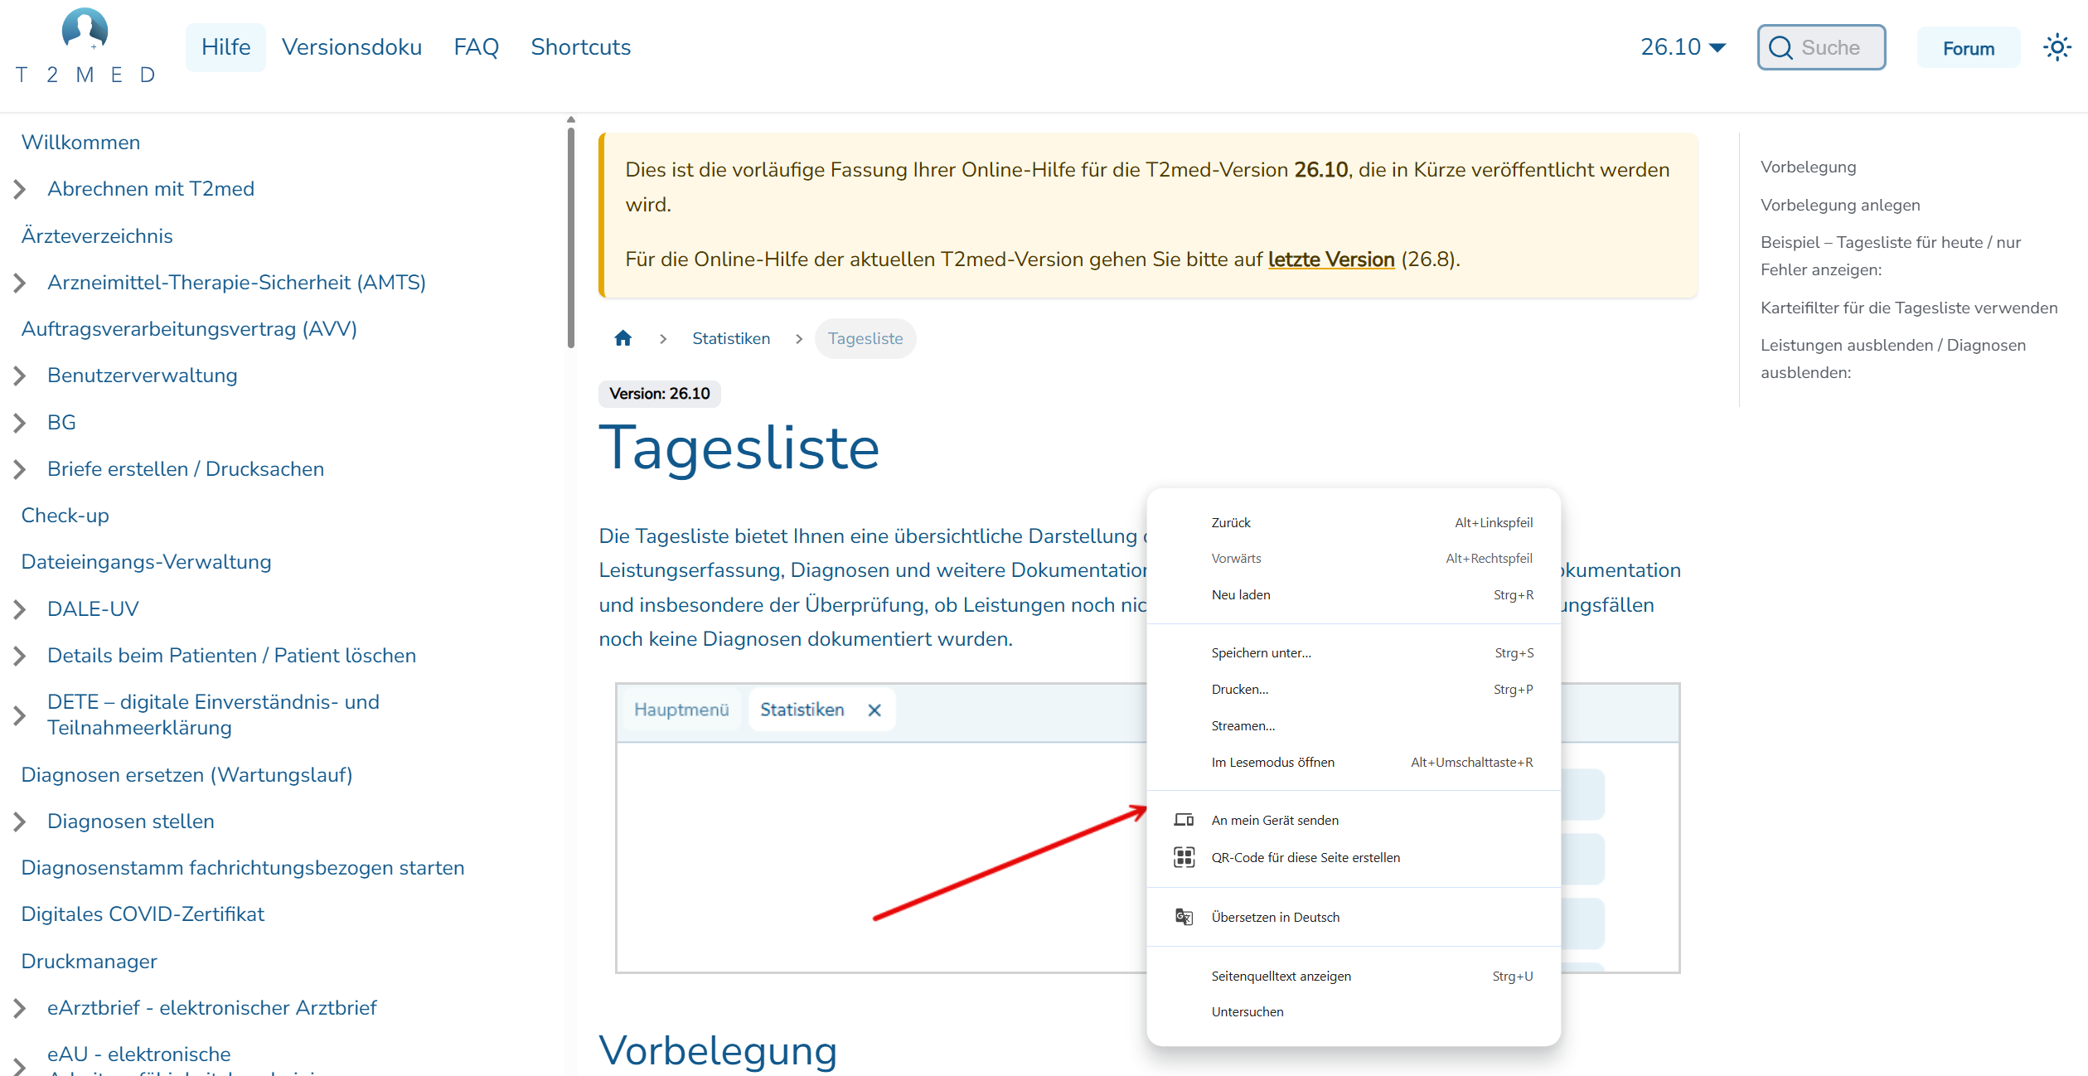Click the Forum button

(1969, 48)
